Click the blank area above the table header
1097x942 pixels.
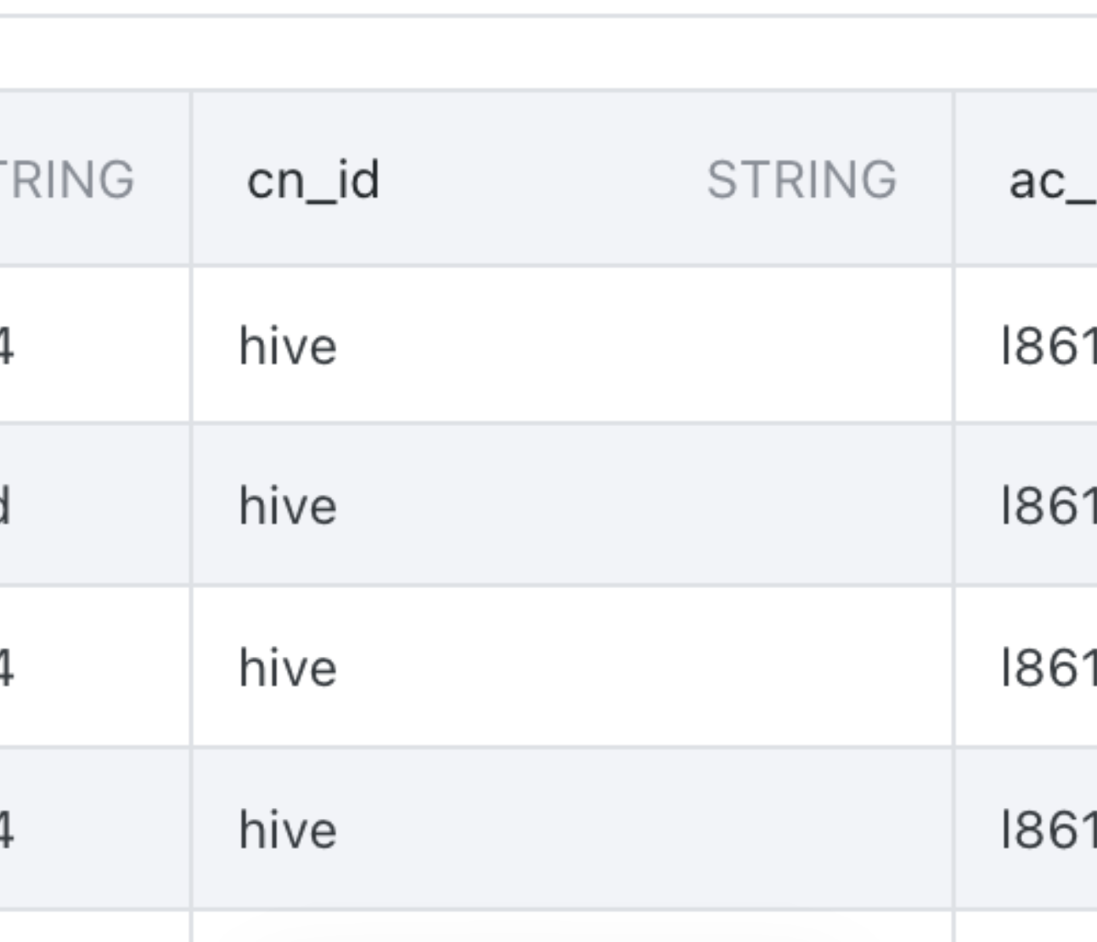click(543, 53)
